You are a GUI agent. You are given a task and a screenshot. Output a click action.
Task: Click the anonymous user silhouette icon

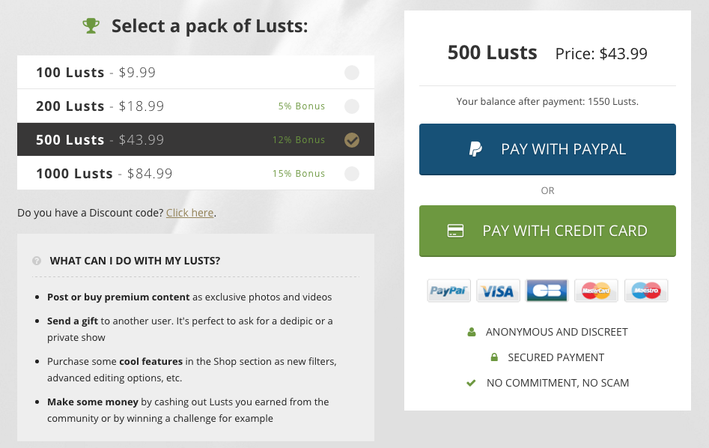click(x=472, y=332)
